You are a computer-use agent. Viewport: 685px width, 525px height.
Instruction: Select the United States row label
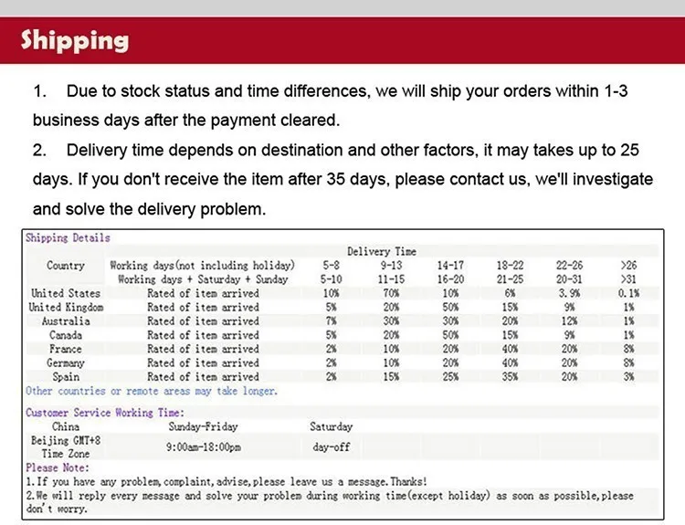pos(66,293)
